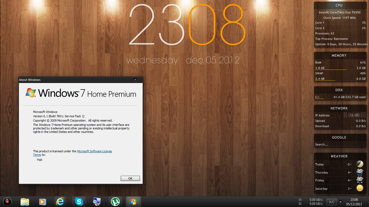
Task: Click the taskbar clock showing 23:08
Action: 354,202
